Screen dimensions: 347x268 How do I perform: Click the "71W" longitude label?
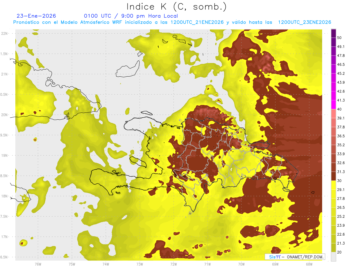[x=207, y=264]
